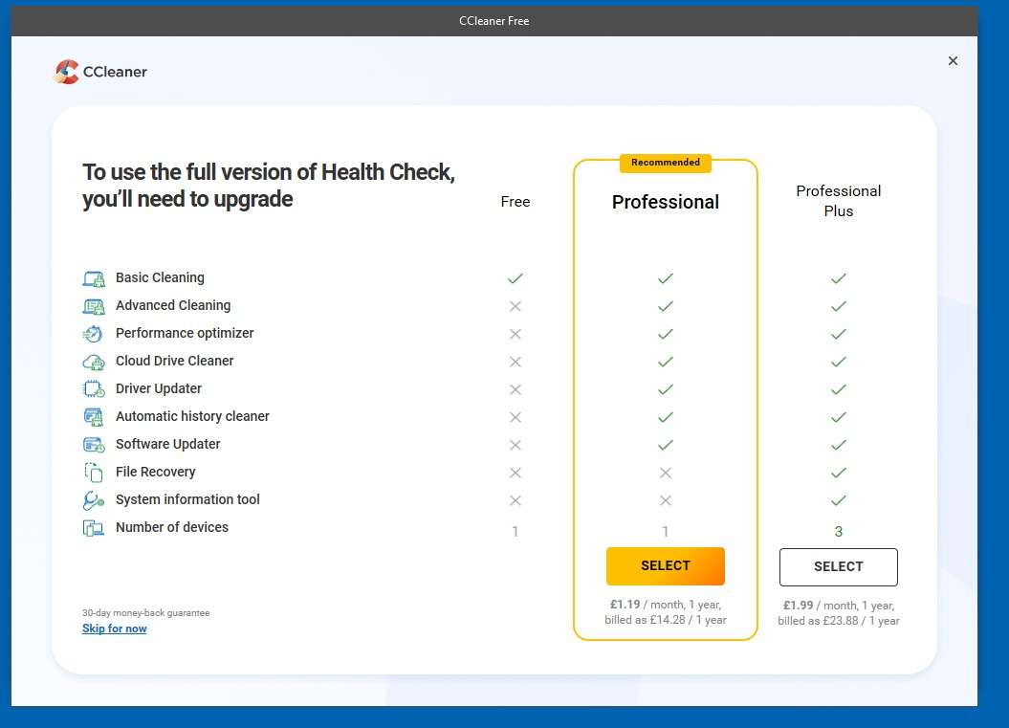This screenshot has width=1009, height=728.
Task: Close the upgrade dialog with X
Action: (x=953, y=61)
